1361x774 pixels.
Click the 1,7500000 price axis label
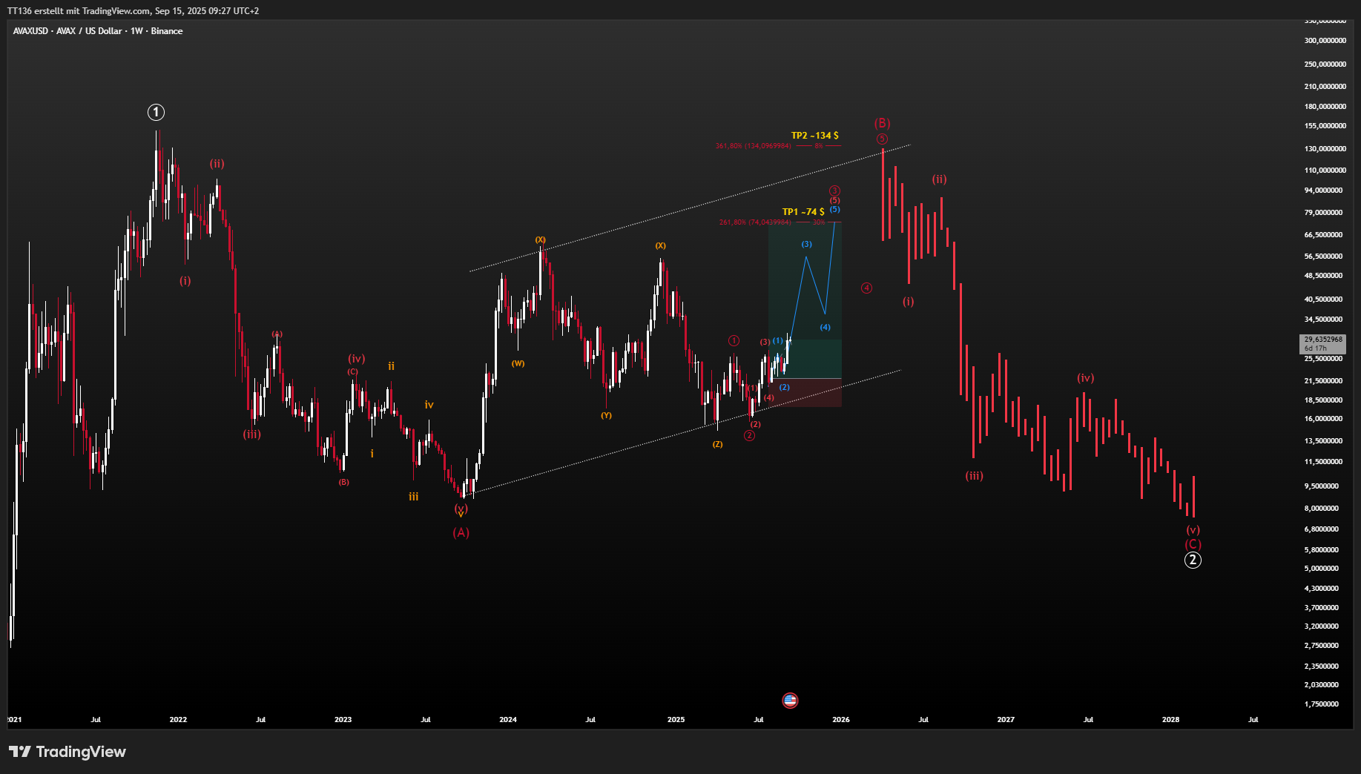point(1322,704)
